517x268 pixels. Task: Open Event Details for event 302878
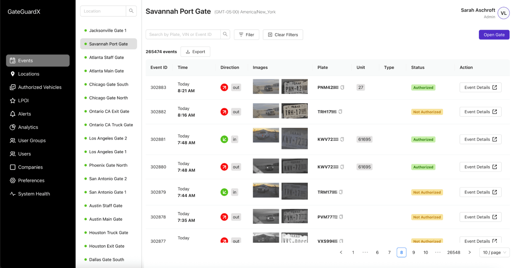tap(480, 217)
